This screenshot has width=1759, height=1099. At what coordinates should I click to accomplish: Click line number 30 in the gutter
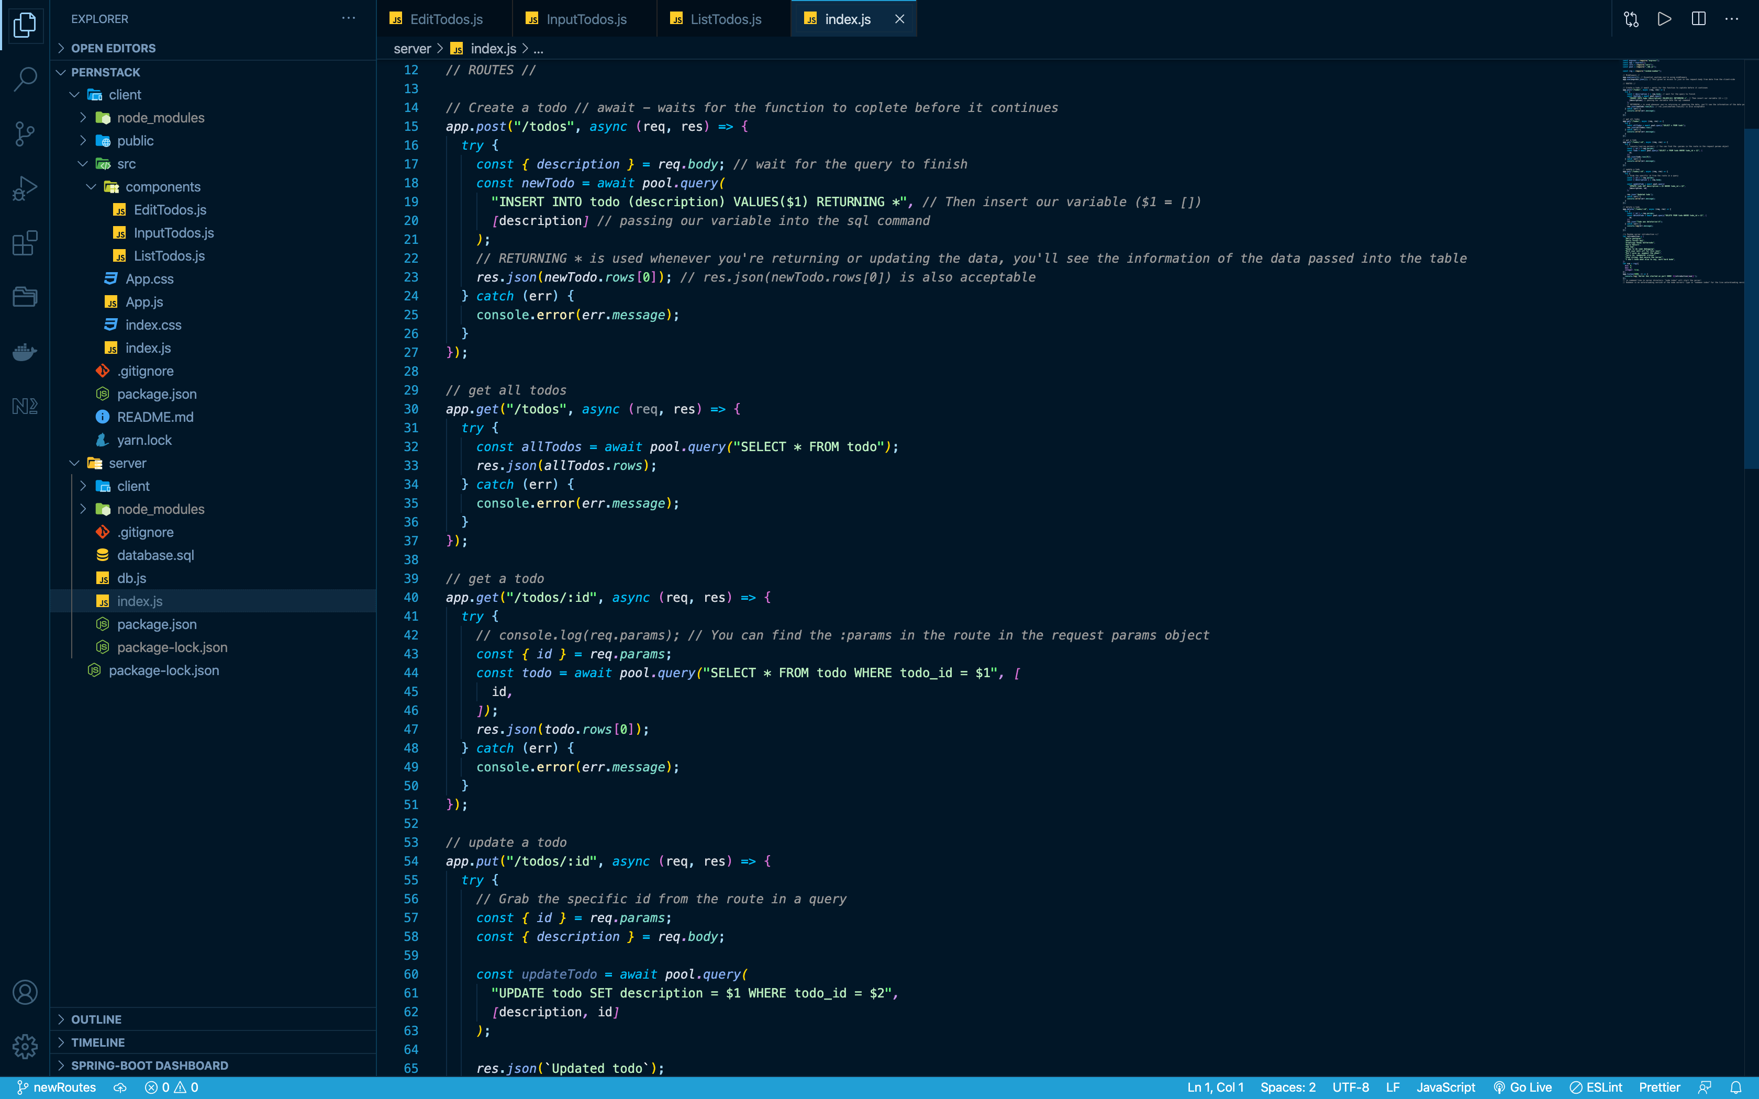tap(410, 409)
